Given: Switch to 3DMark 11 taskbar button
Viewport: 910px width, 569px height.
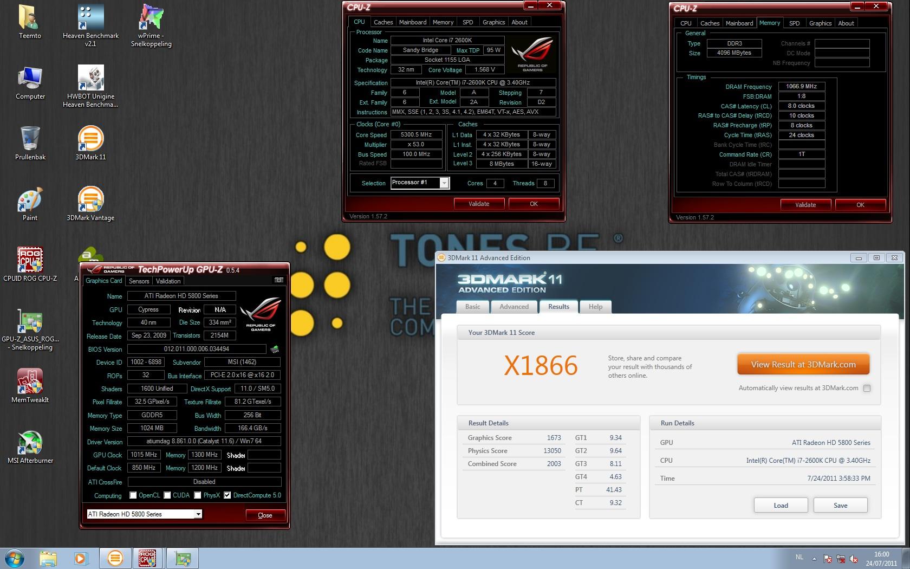Looking at the screenshot, I should click(x=115, y=558).
